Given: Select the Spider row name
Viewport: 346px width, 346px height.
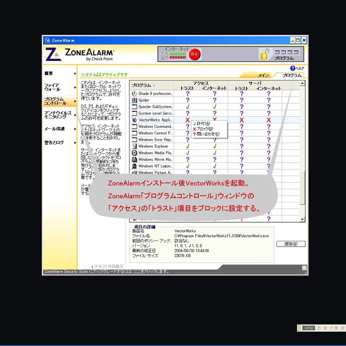Looking at the screenshot, I should point(144,100).
